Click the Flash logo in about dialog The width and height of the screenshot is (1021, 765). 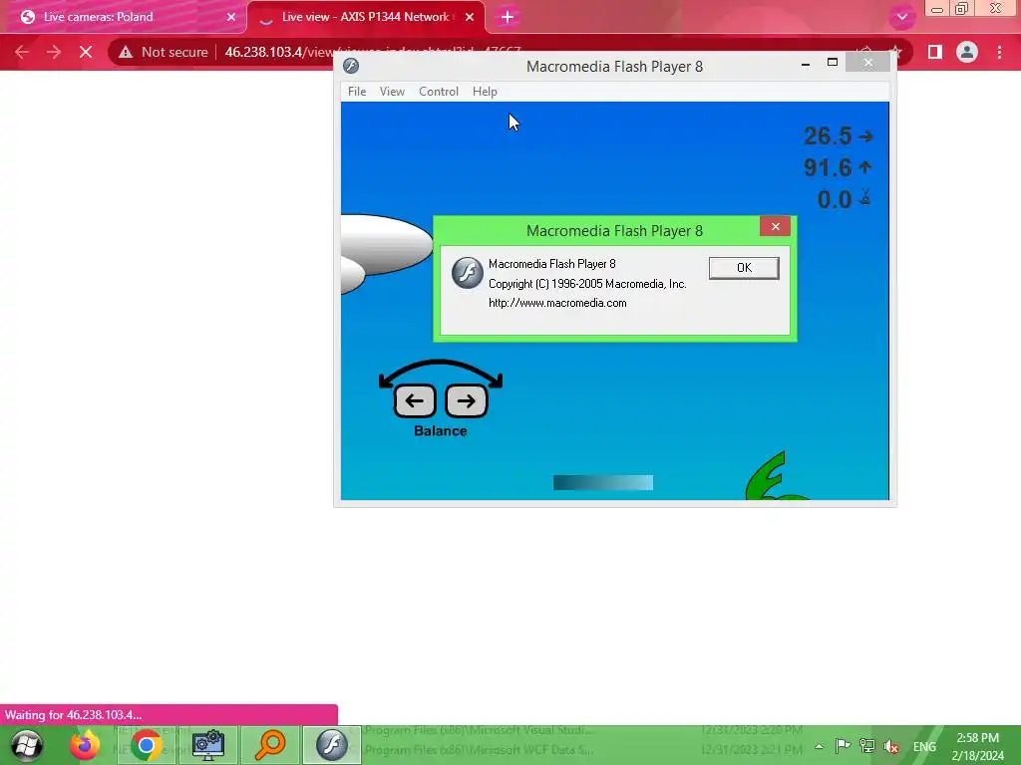(467, 273)
